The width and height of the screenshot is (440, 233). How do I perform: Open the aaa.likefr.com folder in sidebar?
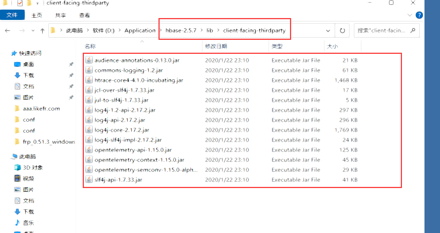(x=41, y=108)
